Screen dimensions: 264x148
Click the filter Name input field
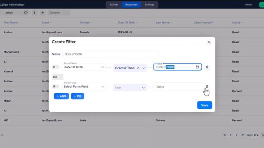click(x=111, y=54)
